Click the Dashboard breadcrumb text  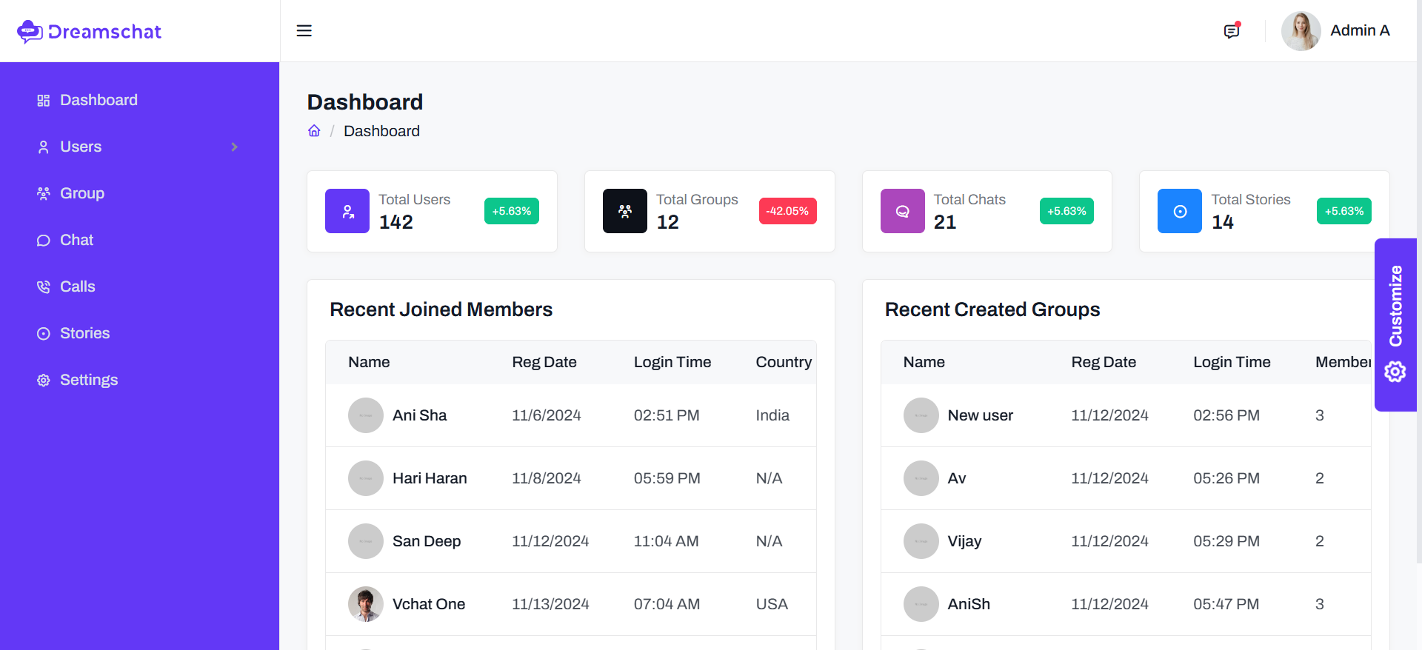click(x=381, y=131)
